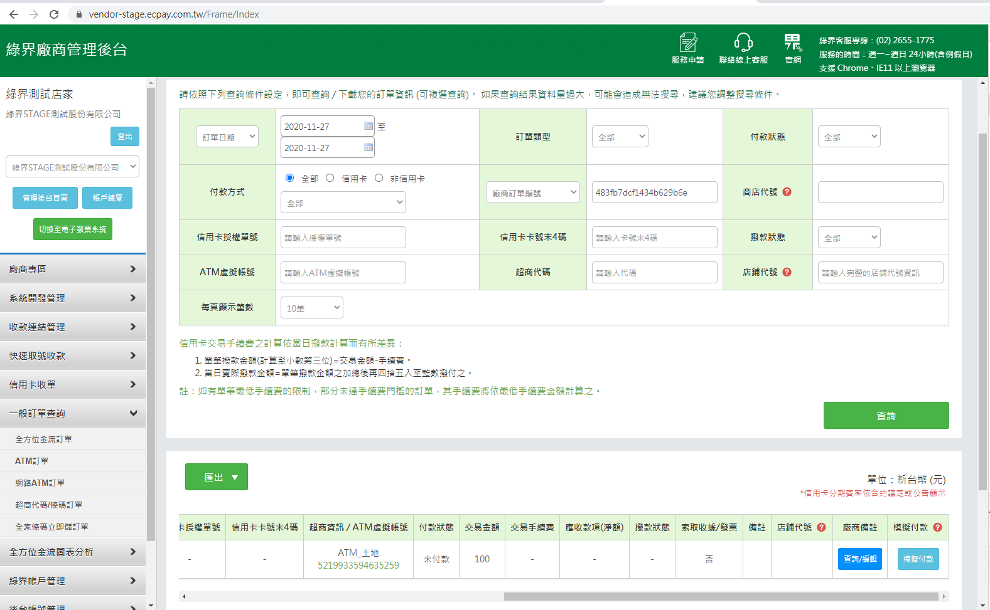Click help icon beside 模擬付款 header
Image resolution: width=990 pixels, height=610 pixels.
pyautogui.click(x=937, y=527)
